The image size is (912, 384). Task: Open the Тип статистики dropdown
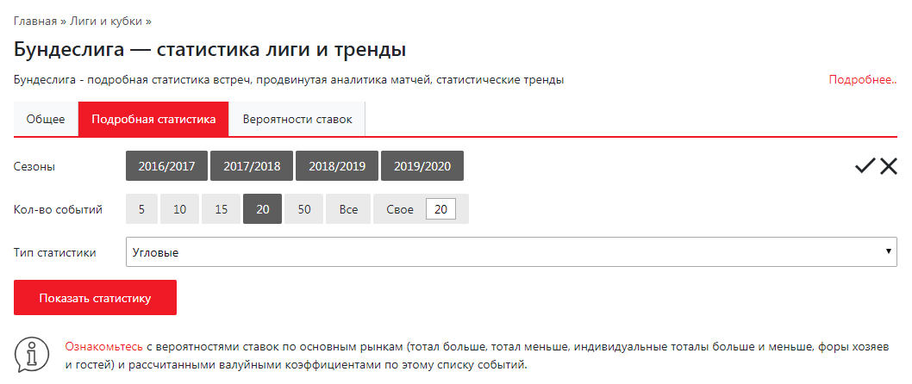[511, 252]
